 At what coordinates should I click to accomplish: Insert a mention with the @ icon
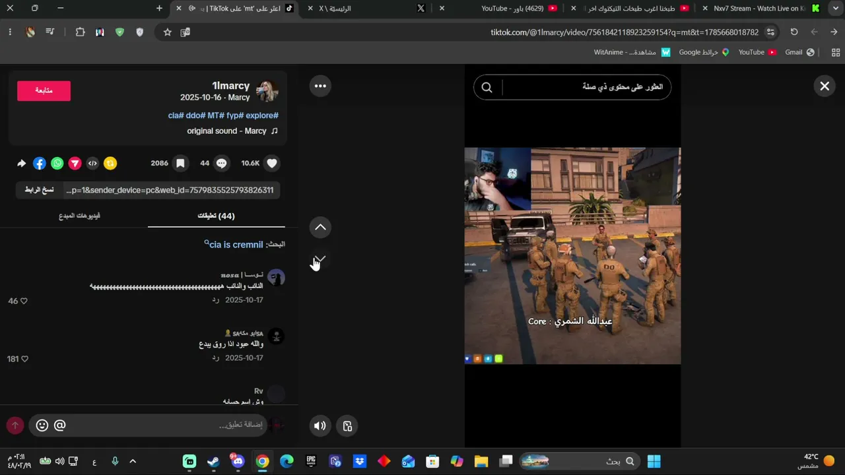point(59,426)
